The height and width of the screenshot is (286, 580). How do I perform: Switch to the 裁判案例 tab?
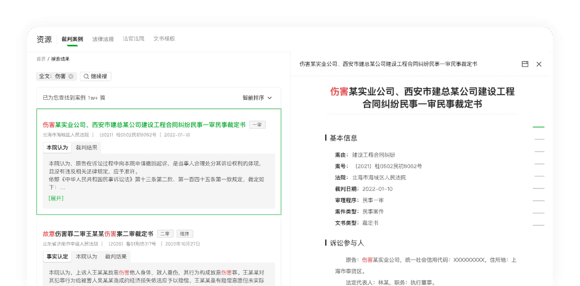tap(72, 39)
